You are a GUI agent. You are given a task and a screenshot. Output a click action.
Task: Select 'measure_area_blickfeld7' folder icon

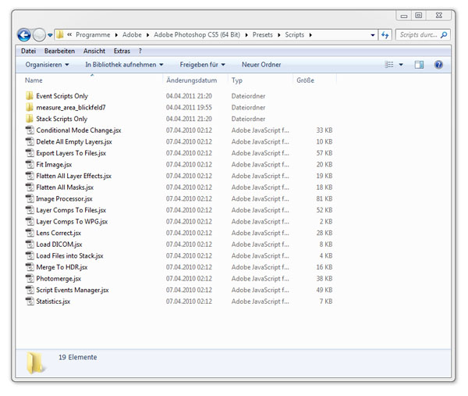point(30,107)
